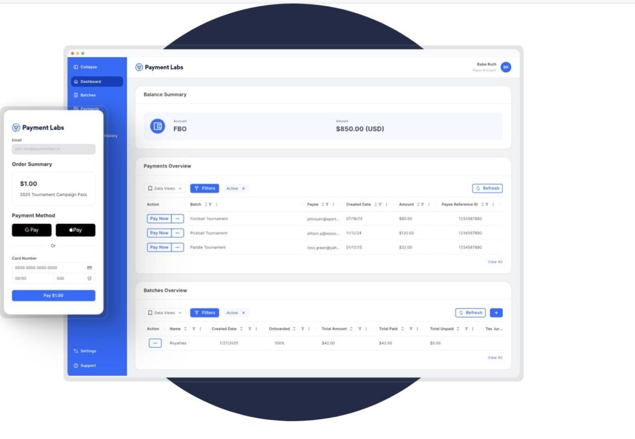Sort by Payee Reference ID

pos(482,205)
